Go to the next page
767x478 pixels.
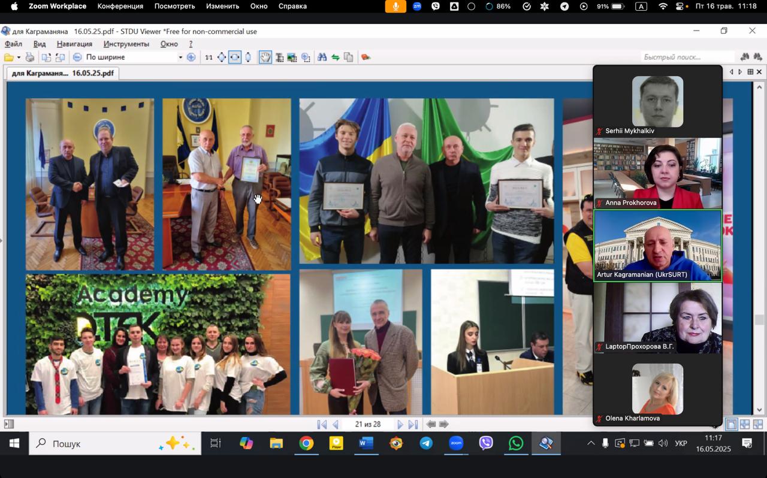[x=400, y=424]
